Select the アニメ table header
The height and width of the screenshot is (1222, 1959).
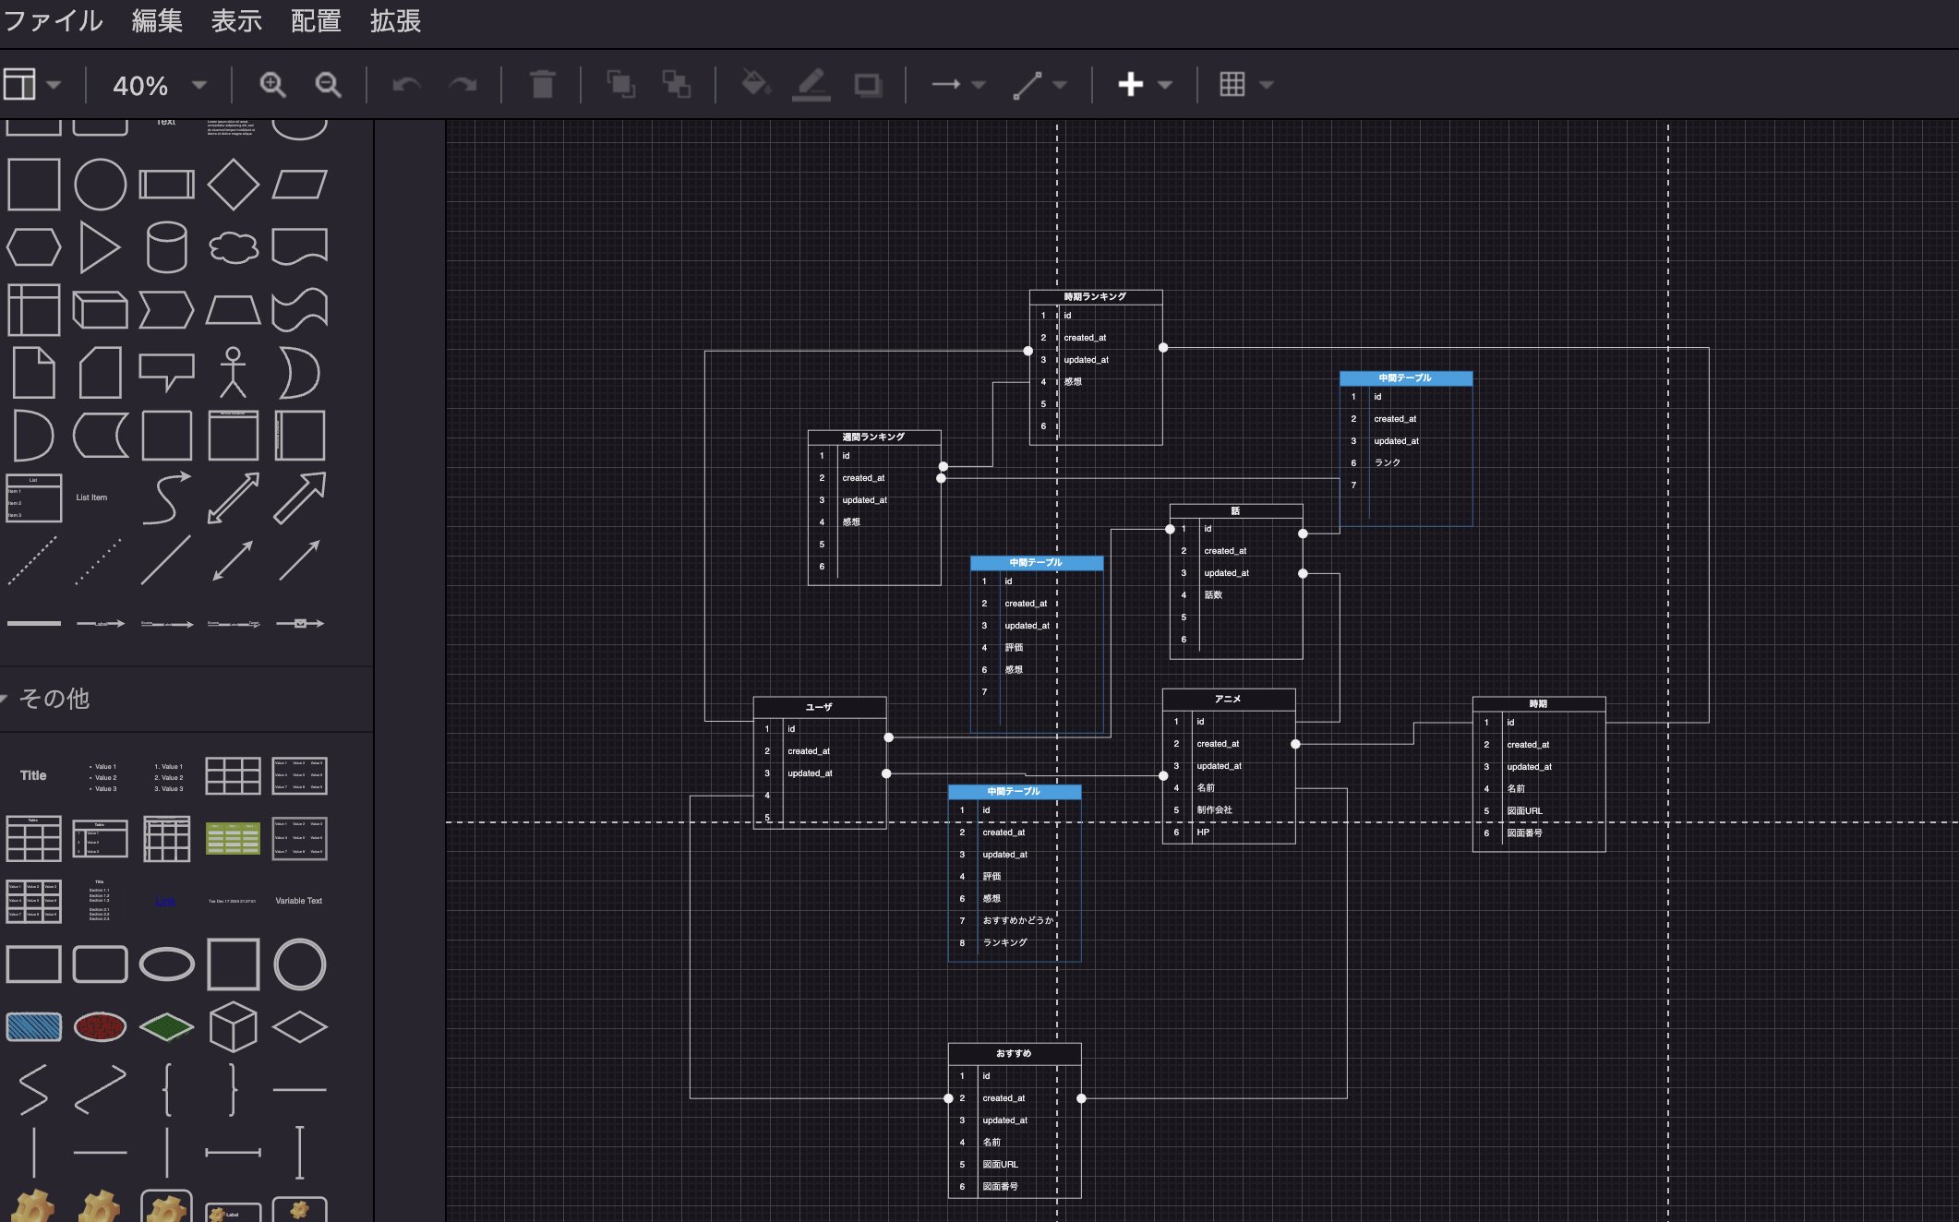[1228, 699]
